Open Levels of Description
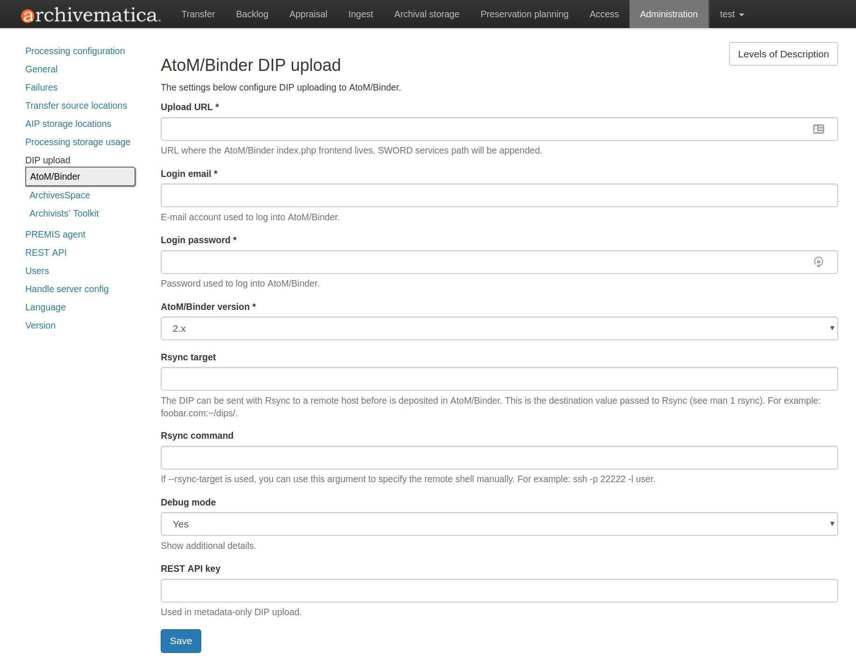The image size is (856, 667). click(783, 54)
